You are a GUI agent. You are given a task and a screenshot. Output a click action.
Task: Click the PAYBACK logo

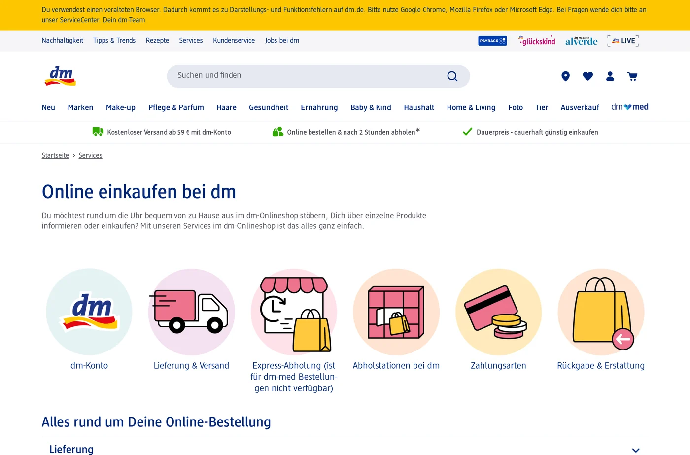(492, 41)
